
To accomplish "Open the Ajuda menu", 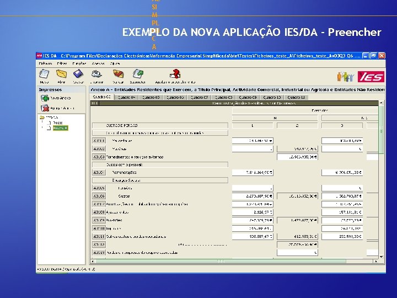I will tap(115, 63).
